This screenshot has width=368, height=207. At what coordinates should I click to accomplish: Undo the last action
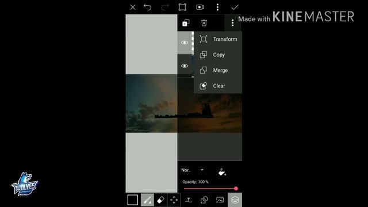[147, 7]
